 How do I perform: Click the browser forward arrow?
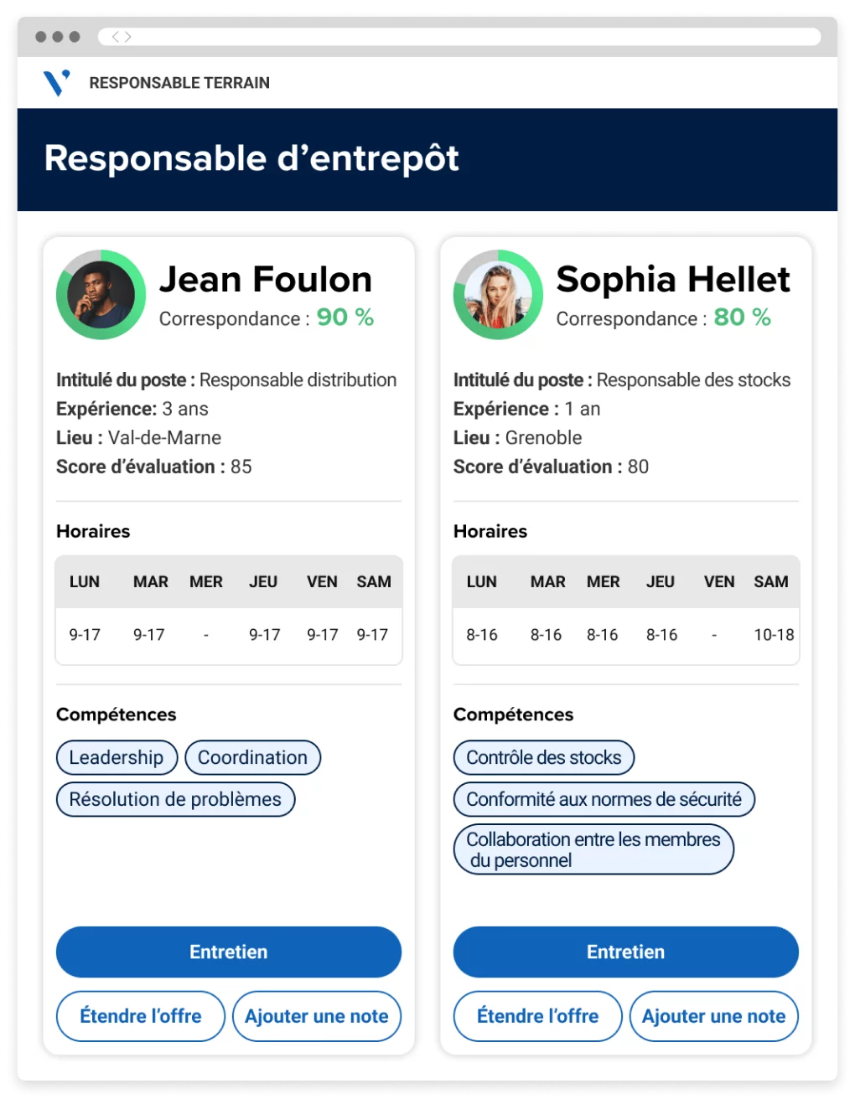tap(127, 36)
